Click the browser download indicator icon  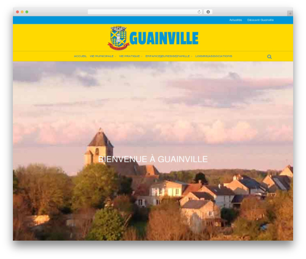(x=208, y=12)
